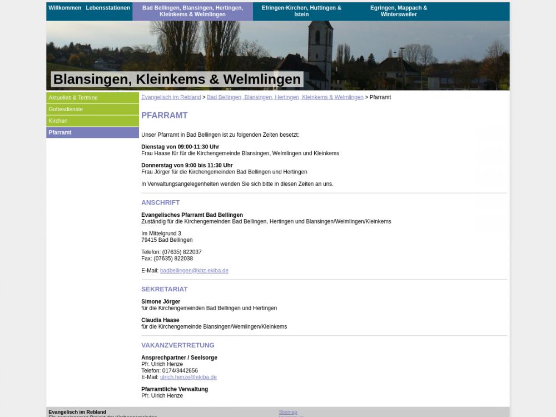Email badbellingen@kbz.ekiba.de
Viewport: 556px width, 417px height.
[x=194, y=271]
